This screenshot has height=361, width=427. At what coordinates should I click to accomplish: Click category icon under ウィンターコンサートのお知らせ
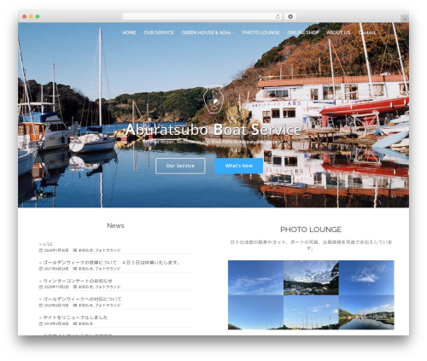[x=75, y=287]
